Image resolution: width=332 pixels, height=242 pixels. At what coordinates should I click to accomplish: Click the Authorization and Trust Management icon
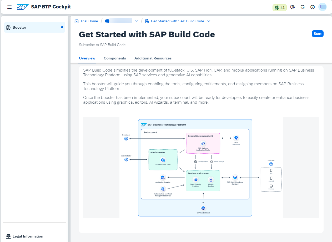coord(163,189)
